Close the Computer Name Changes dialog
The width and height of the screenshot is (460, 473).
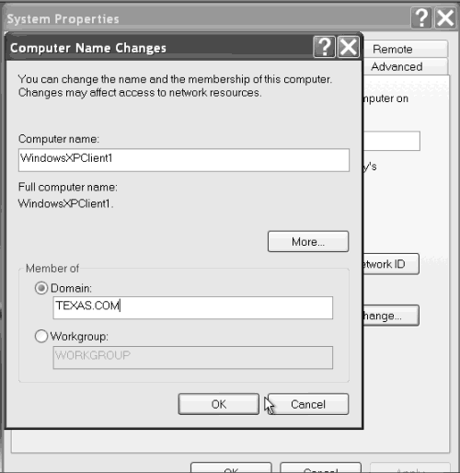point(349,47)
